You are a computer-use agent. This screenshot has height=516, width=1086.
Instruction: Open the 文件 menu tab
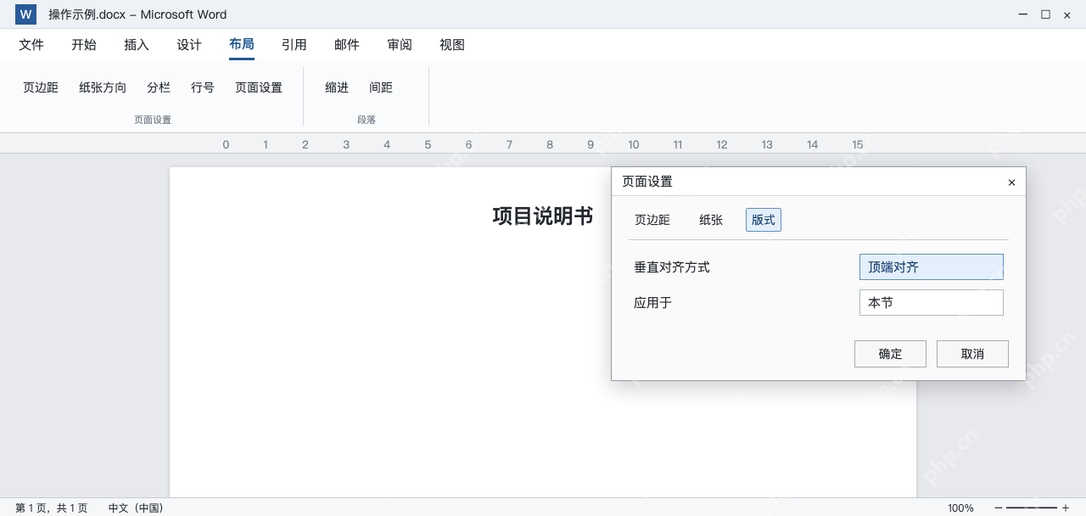coord(31,45)
